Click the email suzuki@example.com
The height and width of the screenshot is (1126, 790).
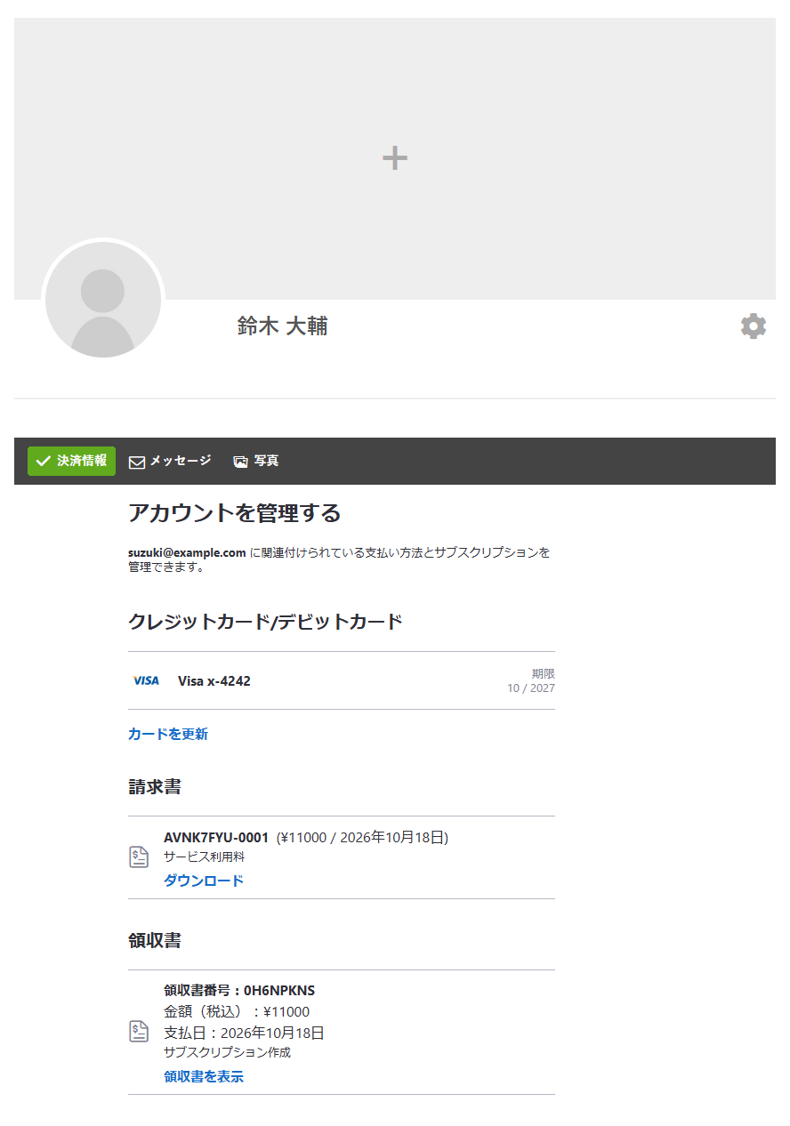tap(187, 552)
